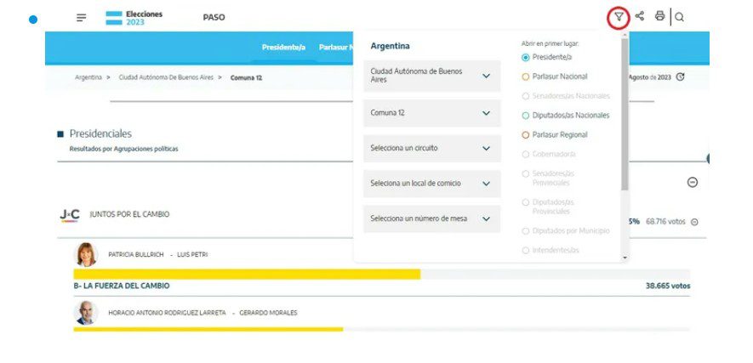753x363 pixels.
Task: Open the Comuna 12 dropdown
Action: pos(432,113)
